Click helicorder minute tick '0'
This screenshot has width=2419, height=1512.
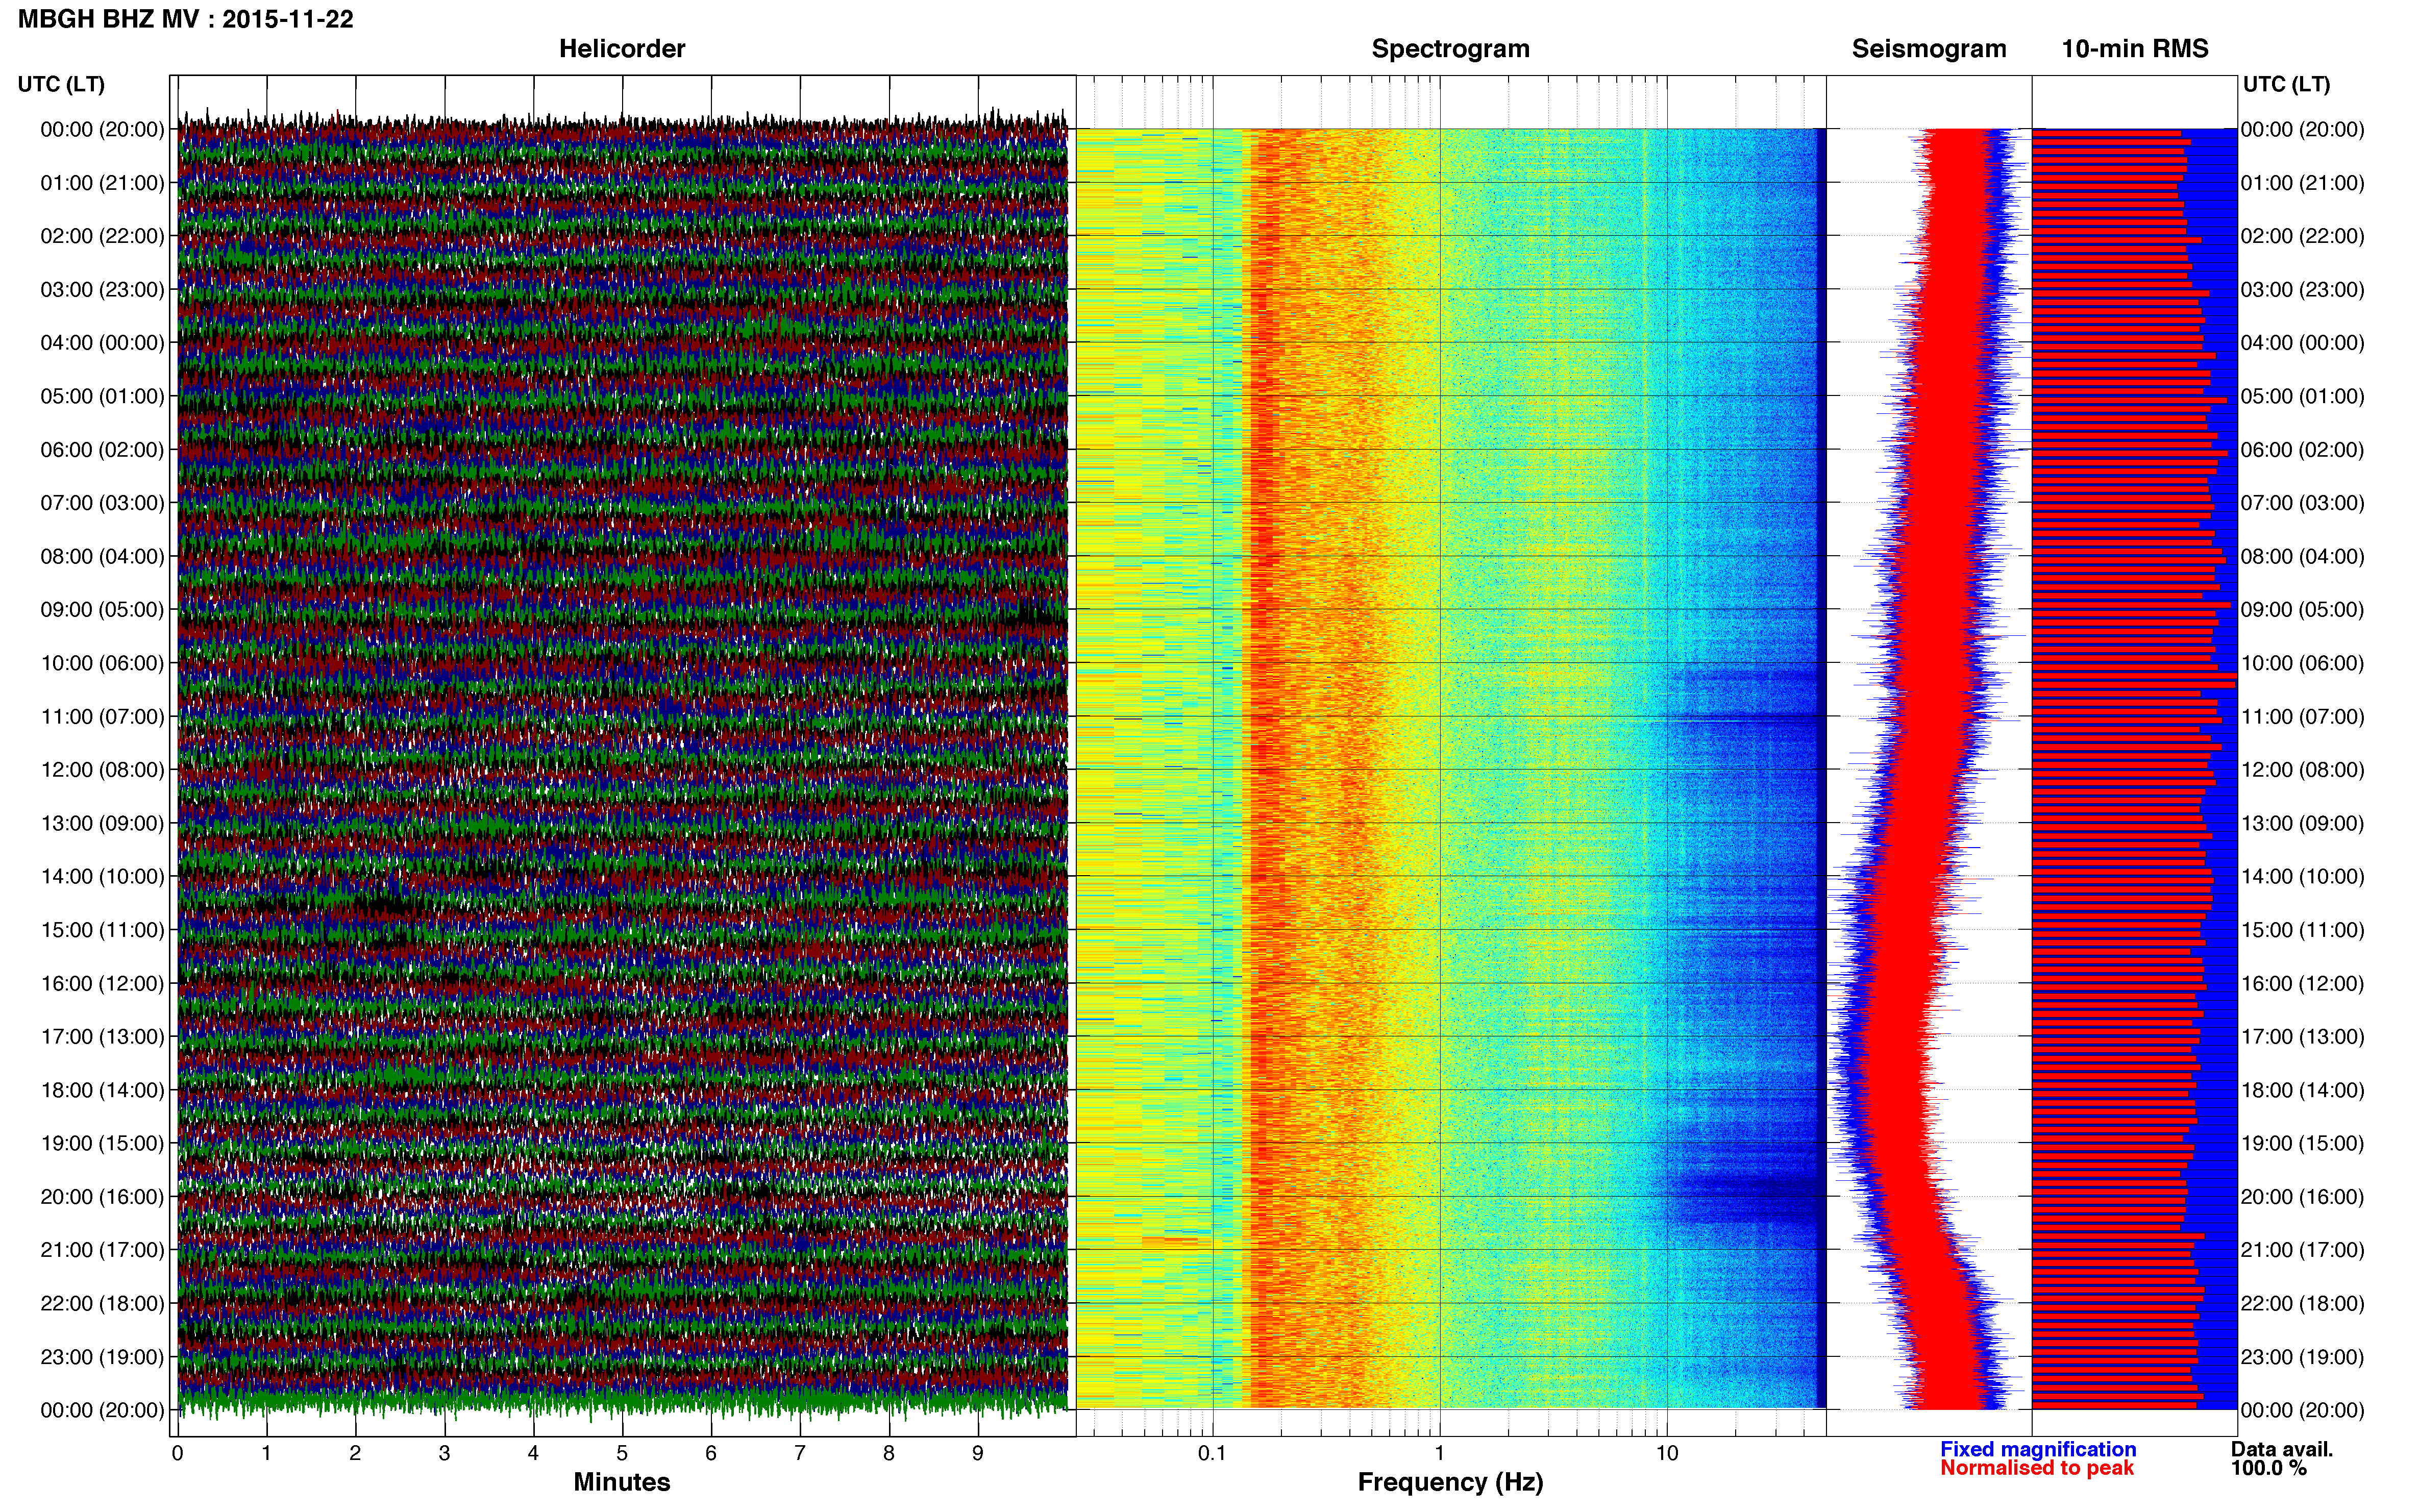[178, 1454]
